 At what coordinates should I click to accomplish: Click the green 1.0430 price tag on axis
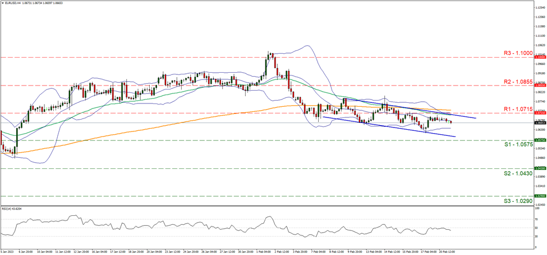[539, 168]
